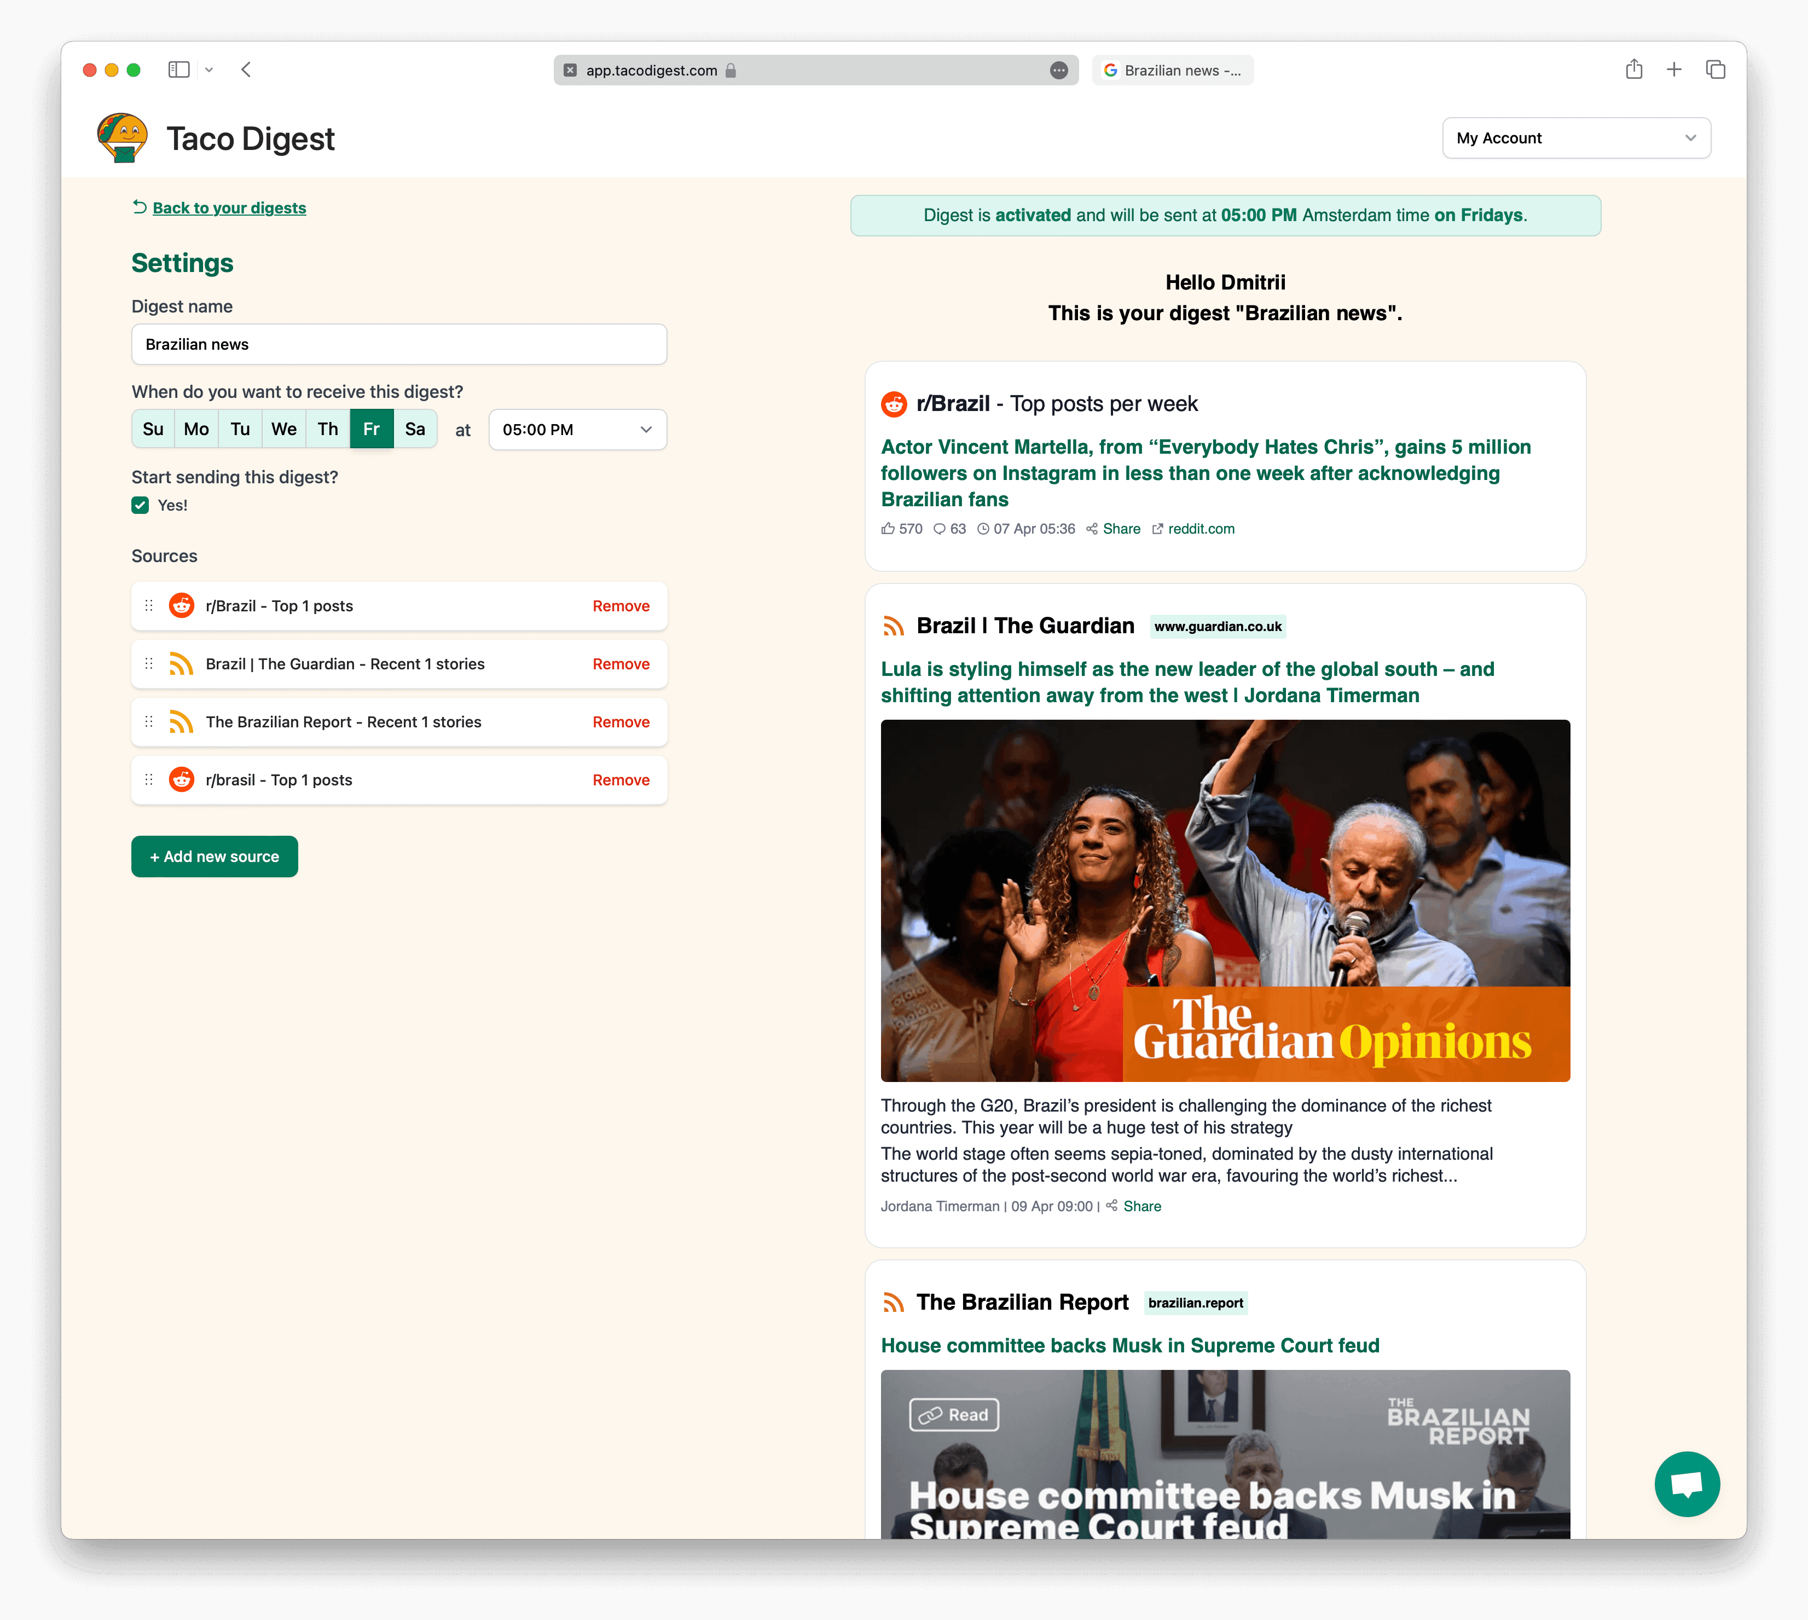The width and height of the screenshot is (1808, 1620).
Task: Click the 570 upvotes thumbs-up icon
Action: click(888, 529)
